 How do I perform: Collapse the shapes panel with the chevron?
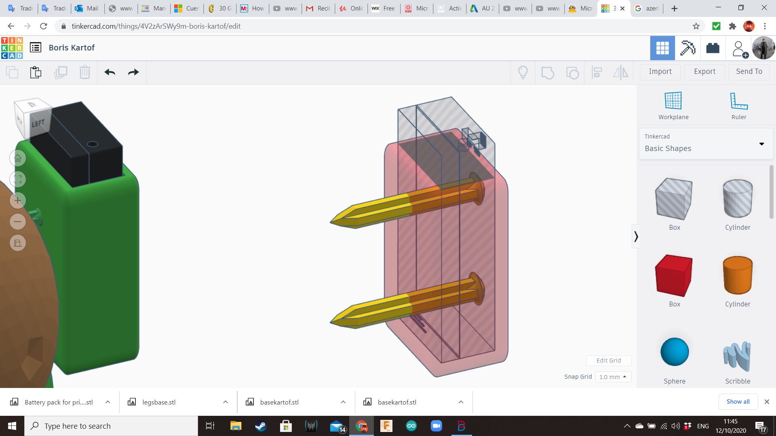click(636, 236)
